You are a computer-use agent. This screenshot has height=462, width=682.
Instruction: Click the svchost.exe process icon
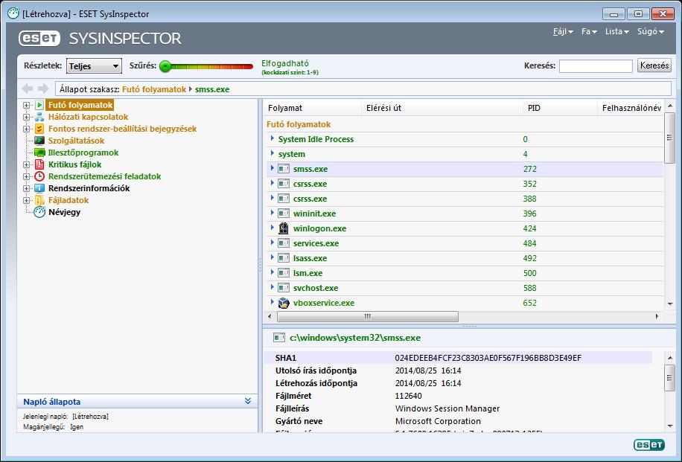tap(284, 288)
